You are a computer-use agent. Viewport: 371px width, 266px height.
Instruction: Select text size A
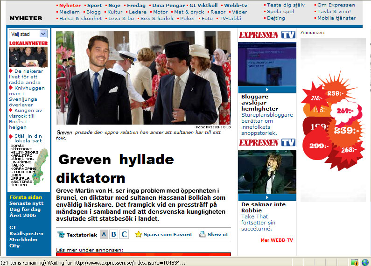coord(104,234)
